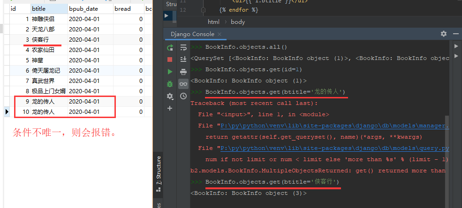Click output line BookInfo object (3)

coord(249,193)
